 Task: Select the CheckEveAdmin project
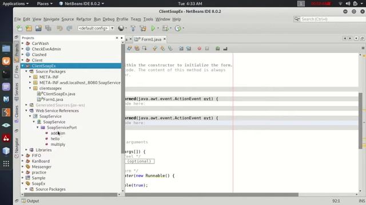tap(46, 49)
